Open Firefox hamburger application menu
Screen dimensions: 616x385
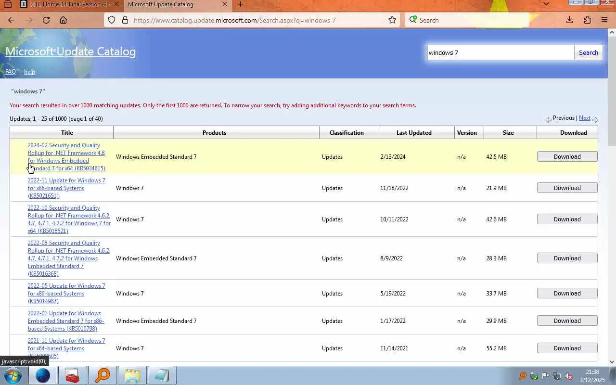tap(604, 20)
